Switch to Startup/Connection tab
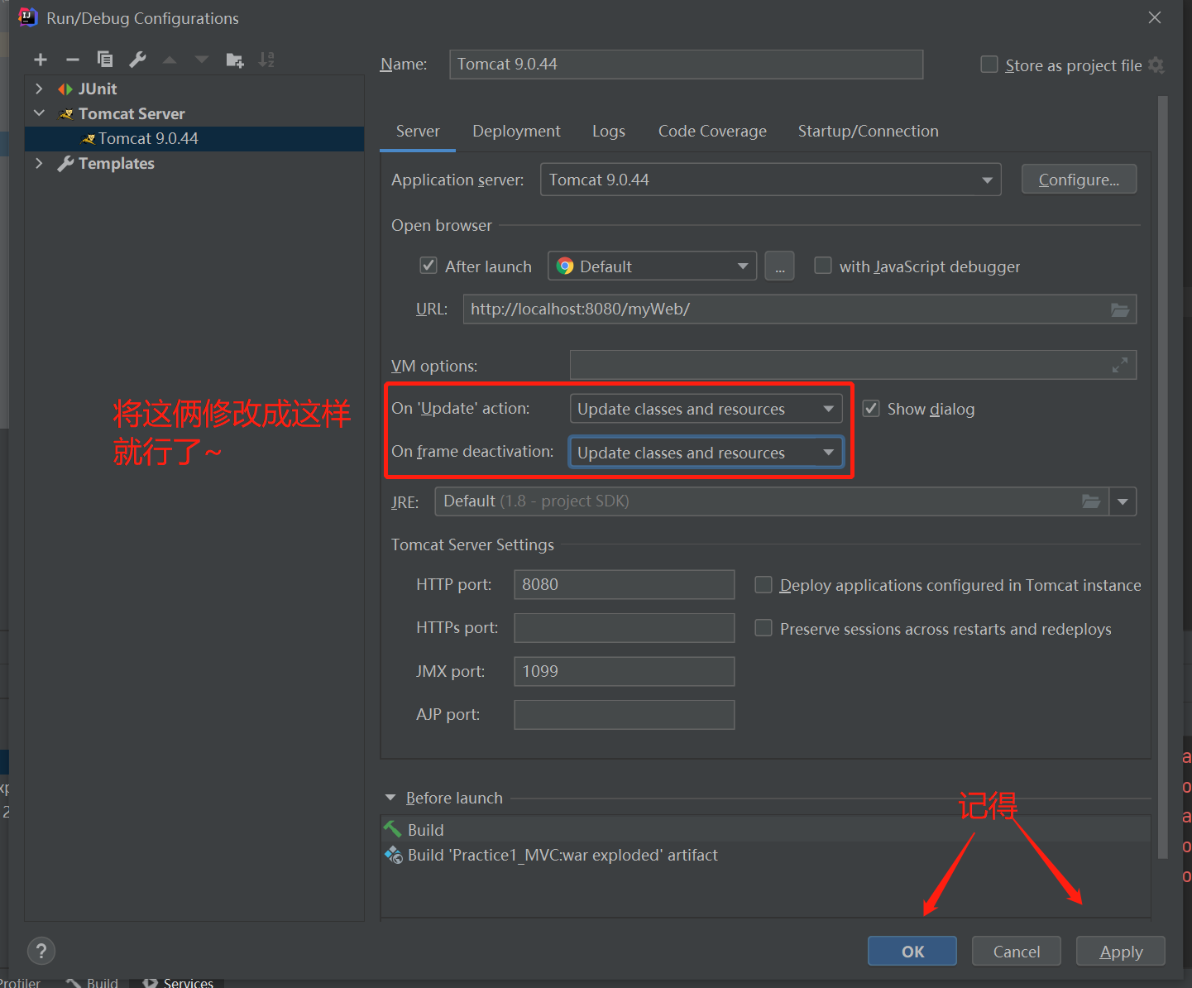Screen dimensions: 1192x988 (868, 131)
